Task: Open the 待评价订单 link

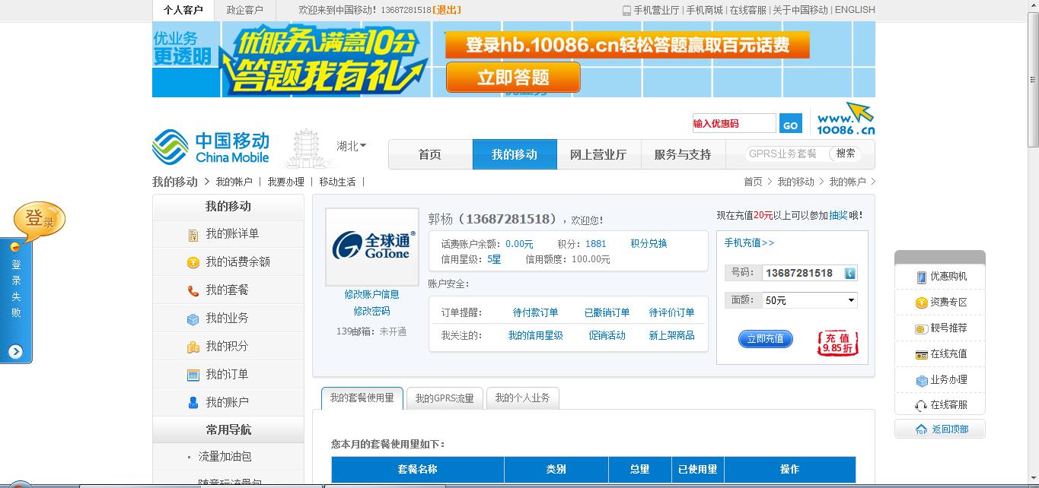Action: tap(671, 312)
